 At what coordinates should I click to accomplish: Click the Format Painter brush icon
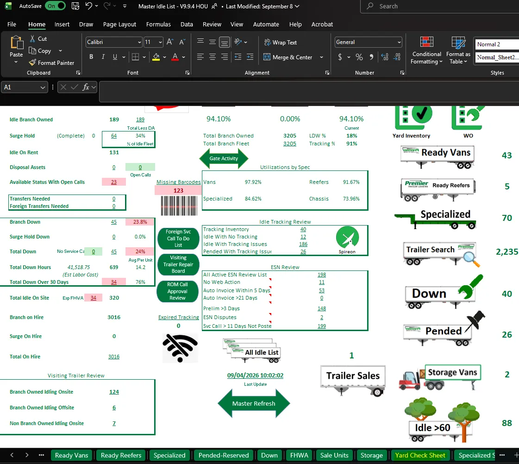[x=32, y=63]
